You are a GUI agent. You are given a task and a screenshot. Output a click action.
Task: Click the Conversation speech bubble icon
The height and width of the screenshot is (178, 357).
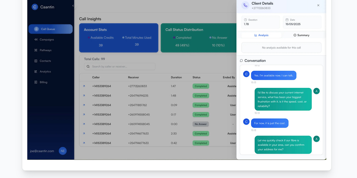click(241, 61)
